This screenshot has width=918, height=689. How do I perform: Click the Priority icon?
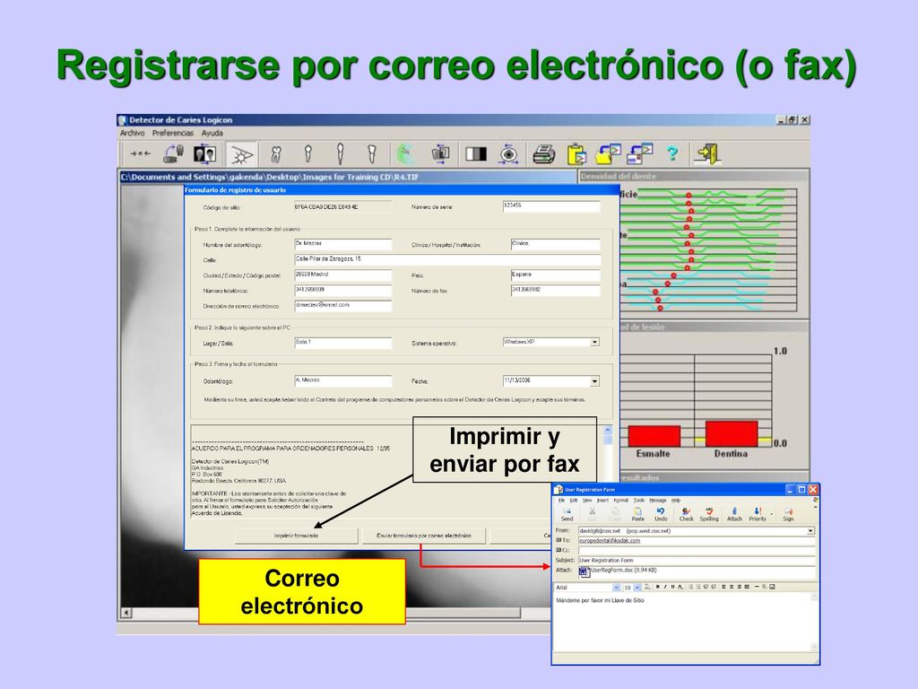pos(757,514)
